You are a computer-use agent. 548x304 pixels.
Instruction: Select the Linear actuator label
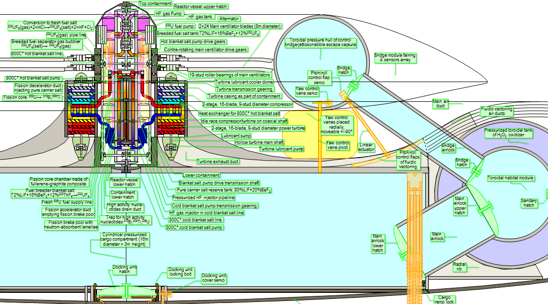pos(366,147)
